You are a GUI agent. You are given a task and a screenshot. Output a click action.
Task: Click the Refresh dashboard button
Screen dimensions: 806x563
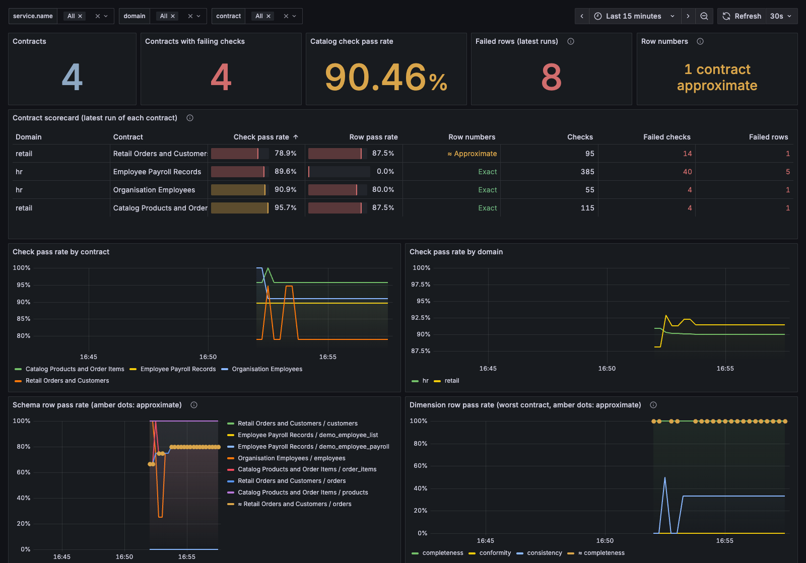(742, 16)
